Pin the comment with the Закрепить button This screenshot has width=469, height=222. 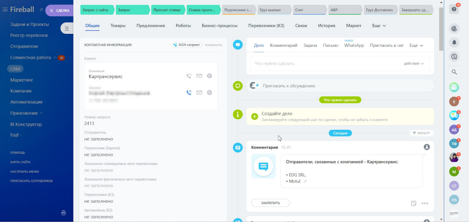point(271,203)
